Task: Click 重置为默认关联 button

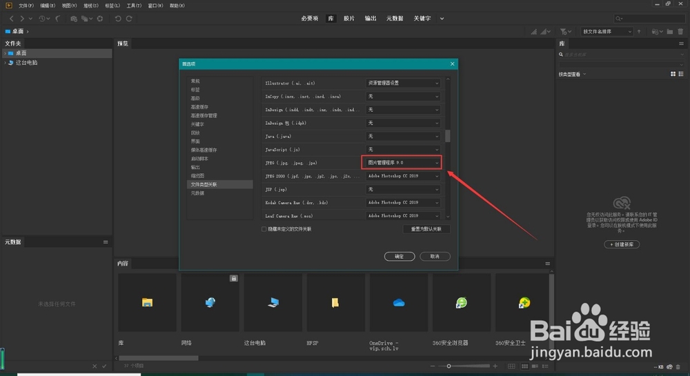Action: coord(426,229)
